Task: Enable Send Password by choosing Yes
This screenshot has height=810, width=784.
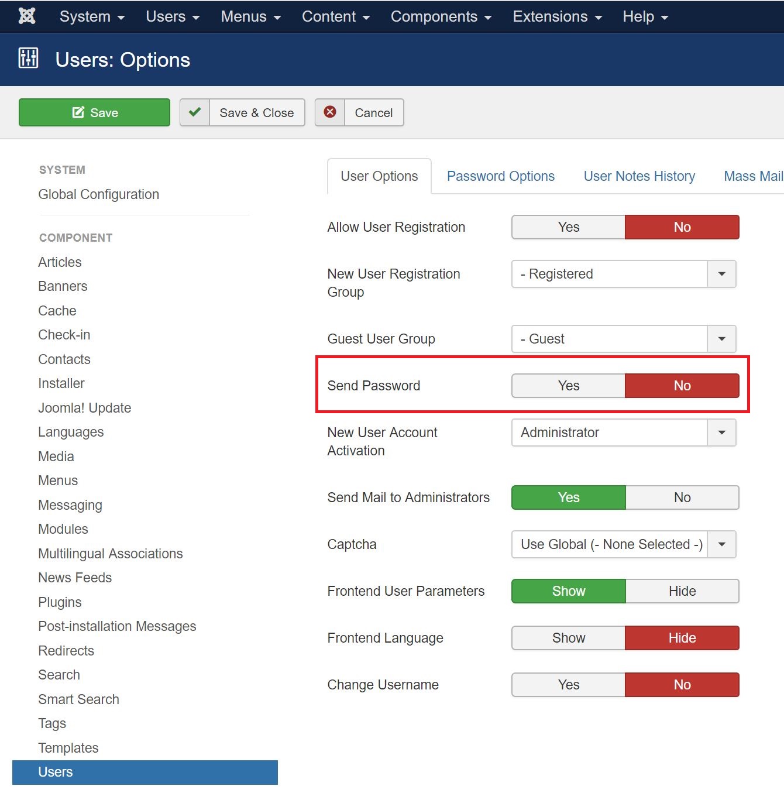Action: point(568,386)
